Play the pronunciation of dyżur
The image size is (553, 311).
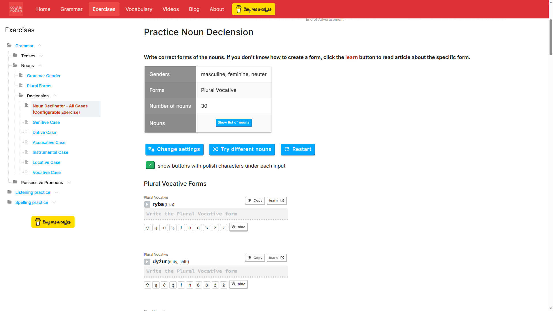coord(147,262)
